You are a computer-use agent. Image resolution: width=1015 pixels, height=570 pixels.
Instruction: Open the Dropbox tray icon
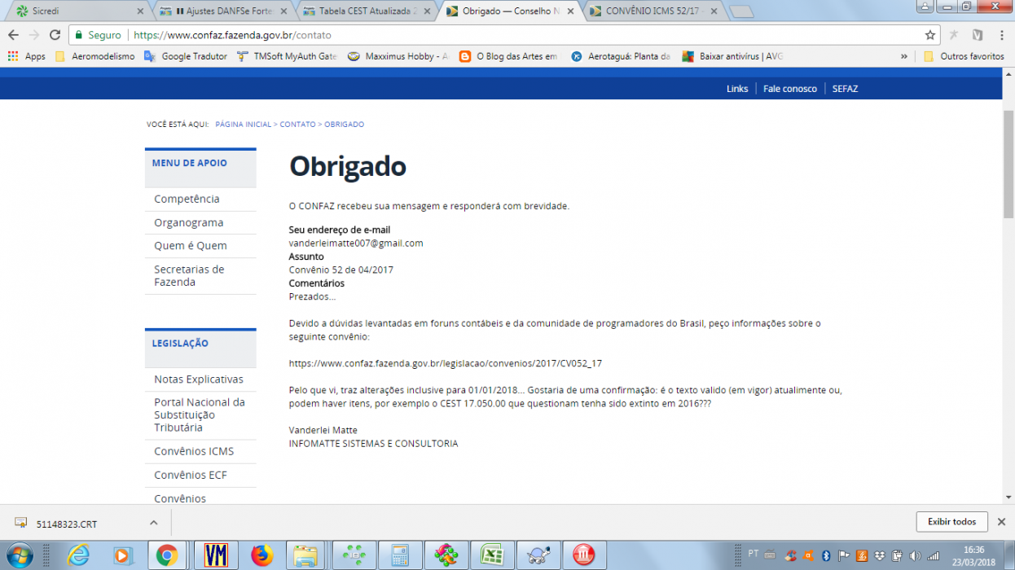click(x=879, y=556)
